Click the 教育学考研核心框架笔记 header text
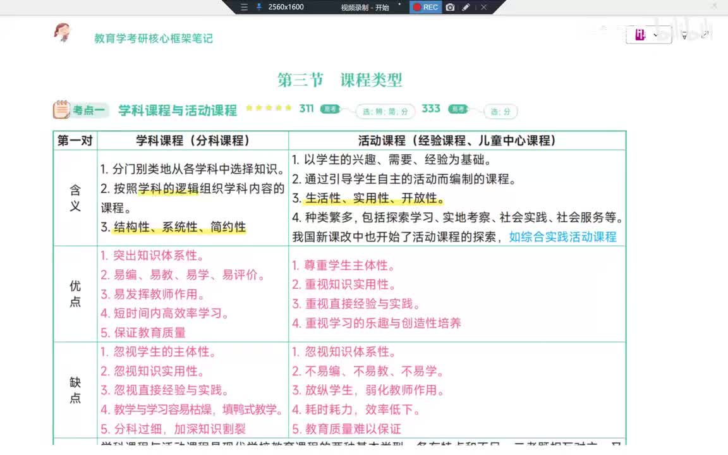This screenshot has height=455, width=728. [154, 39]
